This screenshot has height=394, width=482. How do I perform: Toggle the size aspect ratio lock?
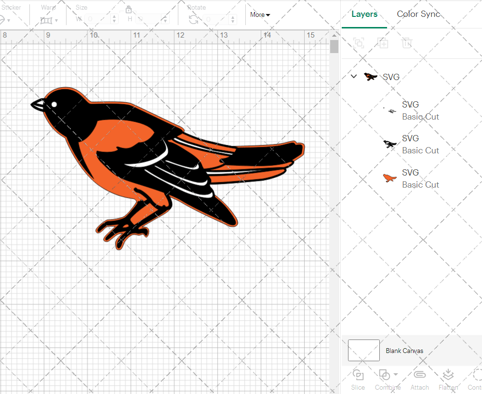(x=129, y=9)
